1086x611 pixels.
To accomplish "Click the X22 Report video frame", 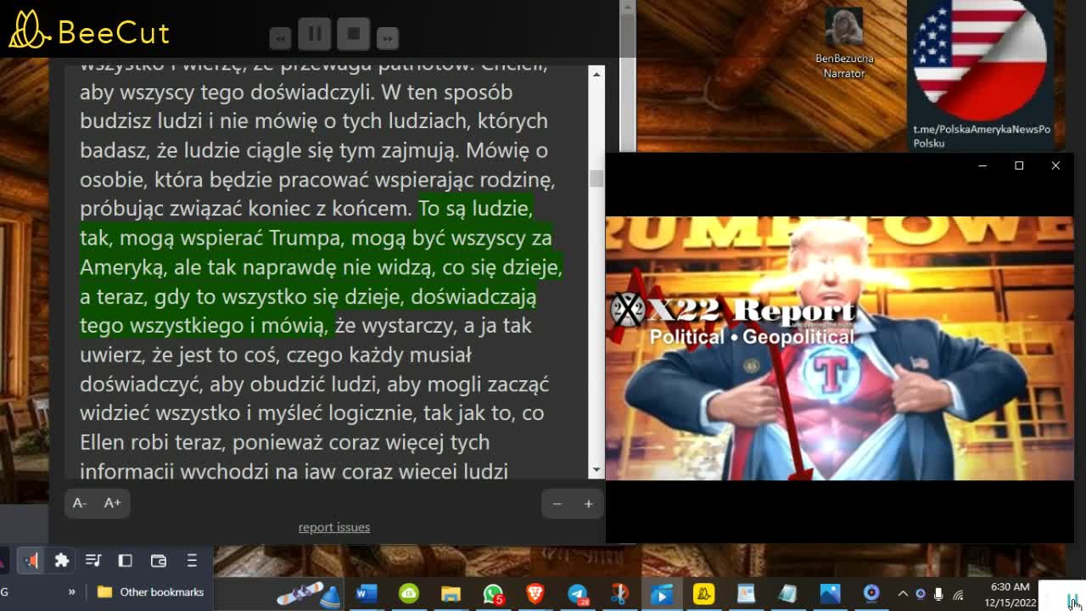I will point(839,348).
